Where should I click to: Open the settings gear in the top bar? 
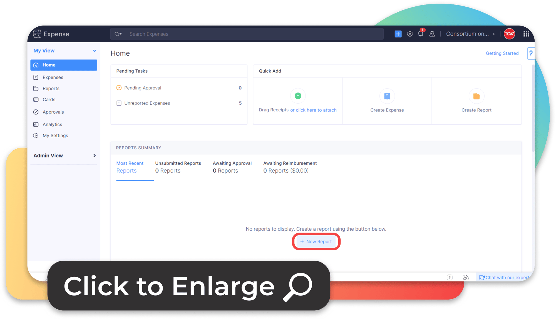[x=409, y=34]
